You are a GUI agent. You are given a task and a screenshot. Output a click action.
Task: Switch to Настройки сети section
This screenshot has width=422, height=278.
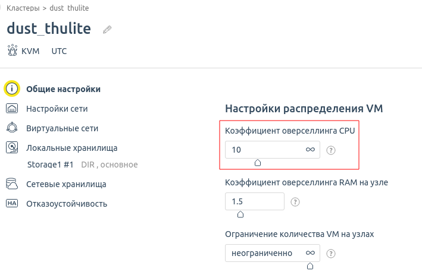pyautogui.click(x=57, y=109)
